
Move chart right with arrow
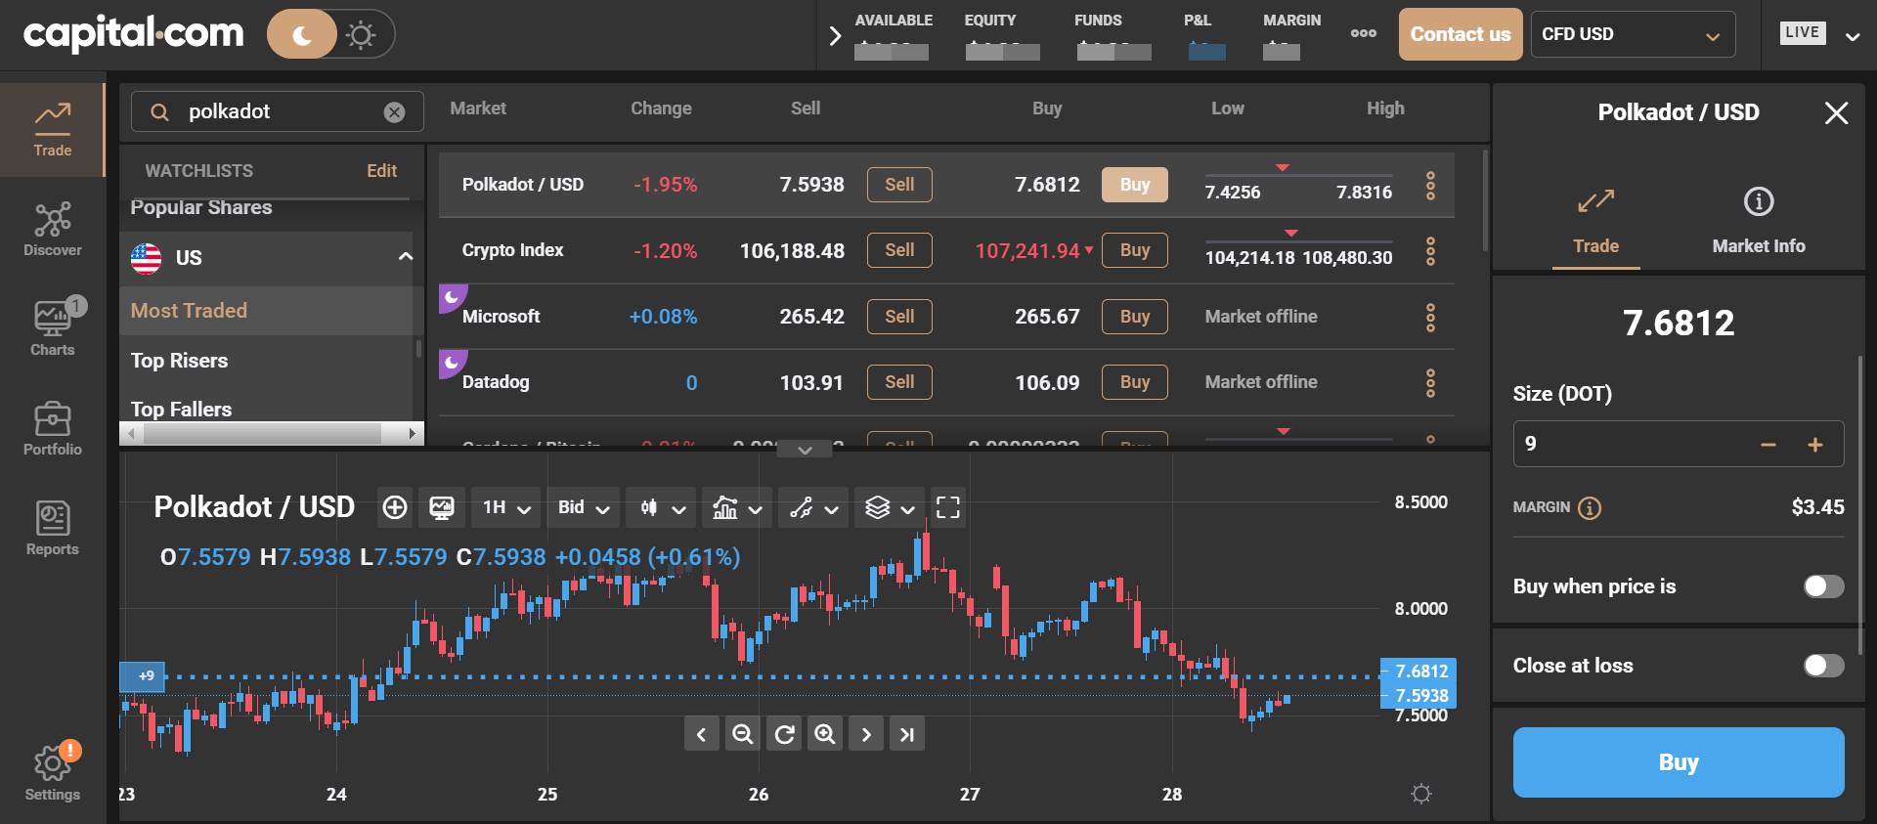(866, 734)
